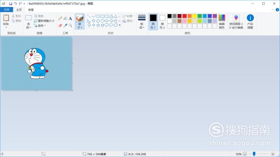Pick the Oval shape
The height and width of the screenshot is (157, 280).
point(98,17)
